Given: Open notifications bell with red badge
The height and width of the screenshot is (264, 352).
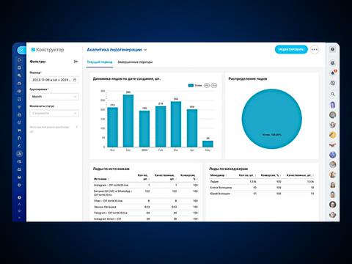Looking at the screenshot, I should [x=333, y=73].
